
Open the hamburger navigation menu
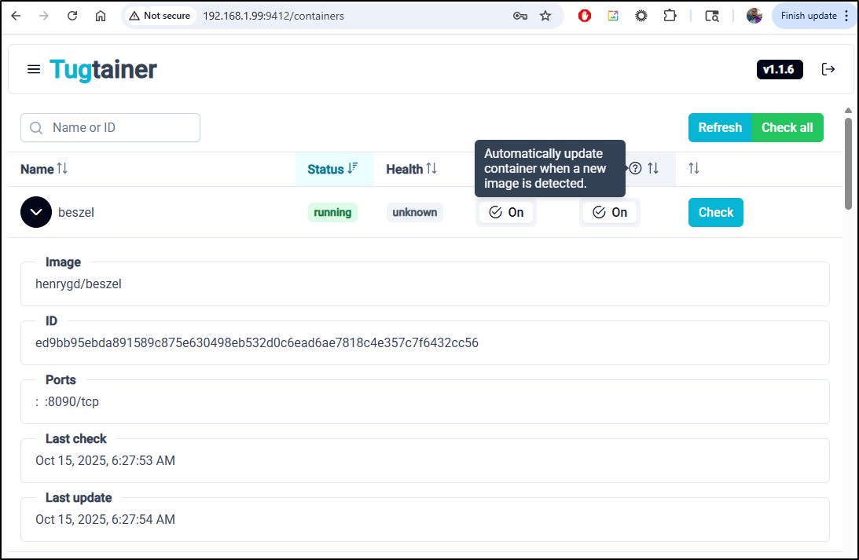coord(34,70)
